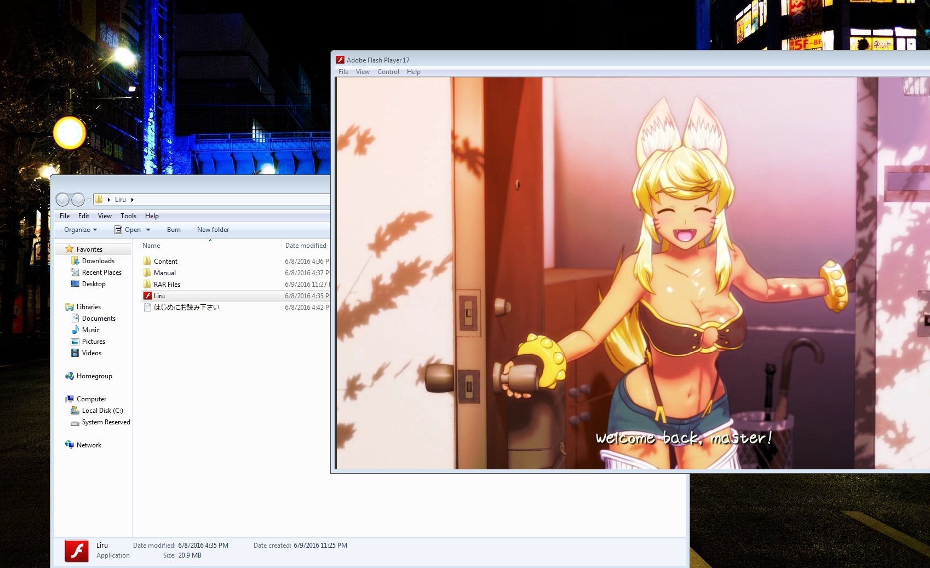The width and height of the screenshot is (930, 568).
Task: Open Explorer's Tools menu
Action: tap(128, 216)
